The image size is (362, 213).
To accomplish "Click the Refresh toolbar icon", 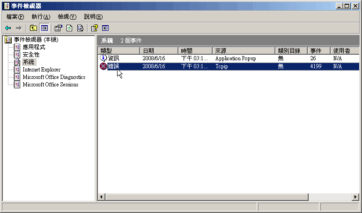I will point(69,28).
